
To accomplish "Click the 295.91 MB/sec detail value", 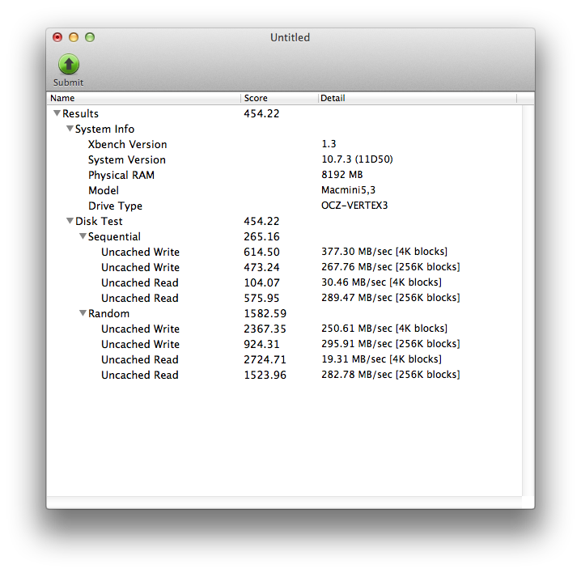I will [391, 344].
